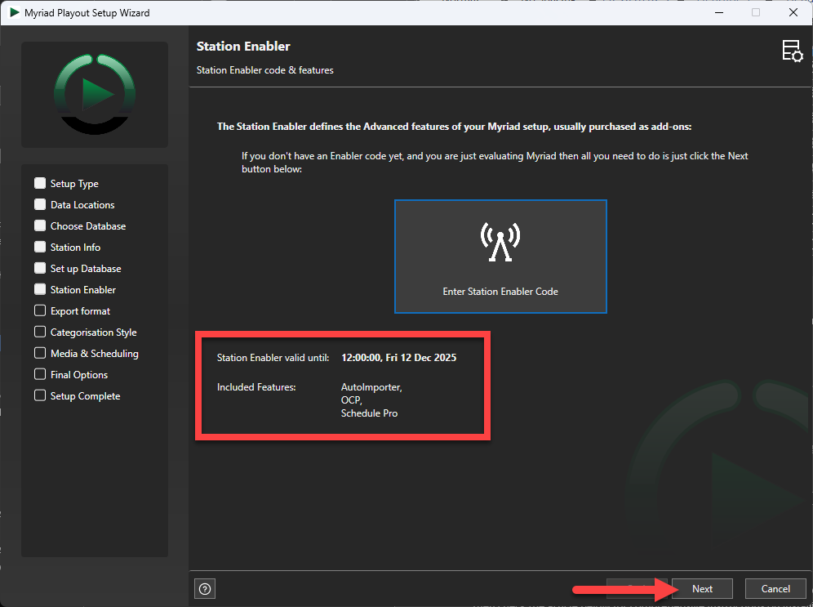Click the Enter Station Enabler Code button

point(500,257)
